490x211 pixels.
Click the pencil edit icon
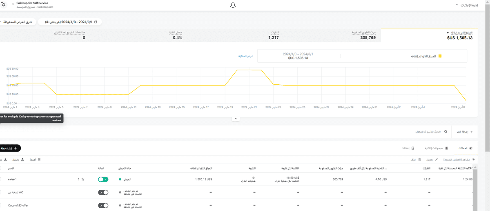437,160
